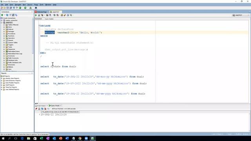Expand the Packages node
The height and width of the screenshot is (141, 251).
(4, 32)
